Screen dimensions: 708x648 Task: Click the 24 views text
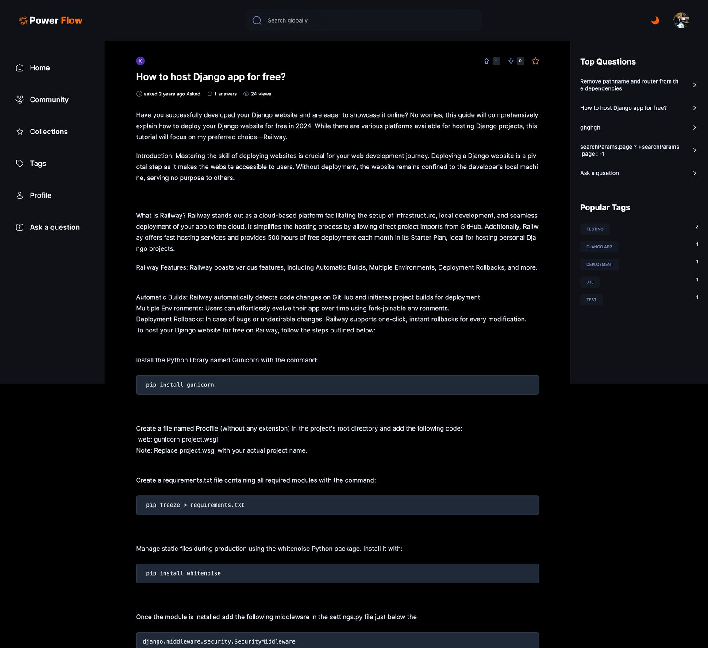pos(261,94)
